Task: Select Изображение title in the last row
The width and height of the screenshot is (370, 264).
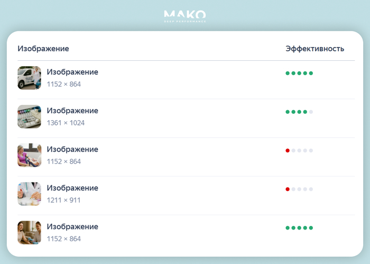Action: coord(72,226)
